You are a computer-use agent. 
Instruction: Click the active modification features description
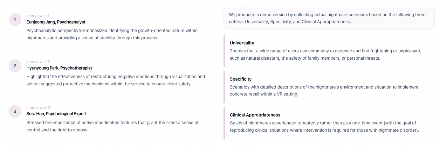[112, 126]
